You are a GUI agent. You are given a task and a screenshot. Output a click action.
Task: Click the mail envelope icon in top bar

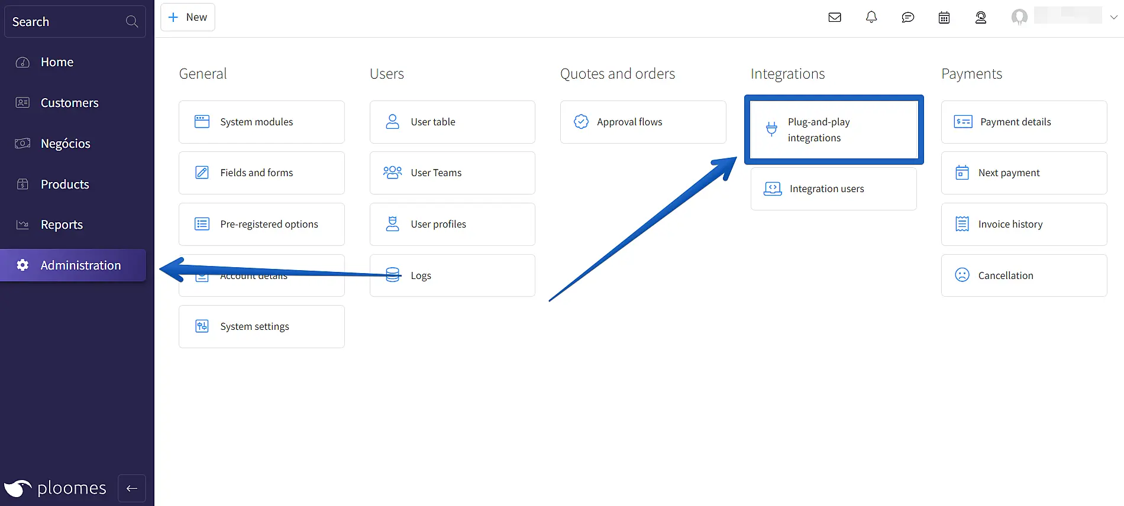coord(835,18)
